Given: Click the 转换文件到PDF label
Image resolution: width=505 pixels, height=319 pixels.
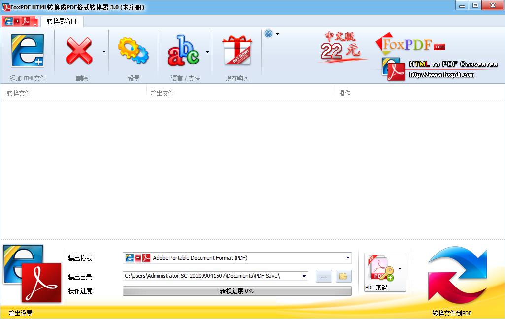Looking at the screenshot, I should [451, 313].
